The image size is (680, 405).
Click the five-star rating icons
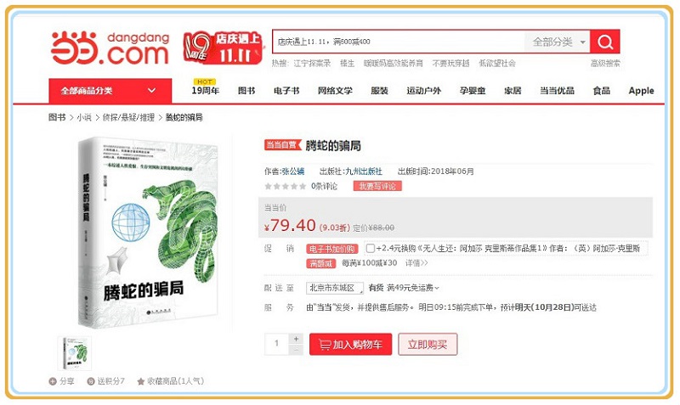click(x=285, y=186)
